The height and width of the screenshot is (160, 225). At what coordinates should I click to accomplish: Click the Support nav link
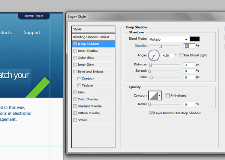(32, 32)
